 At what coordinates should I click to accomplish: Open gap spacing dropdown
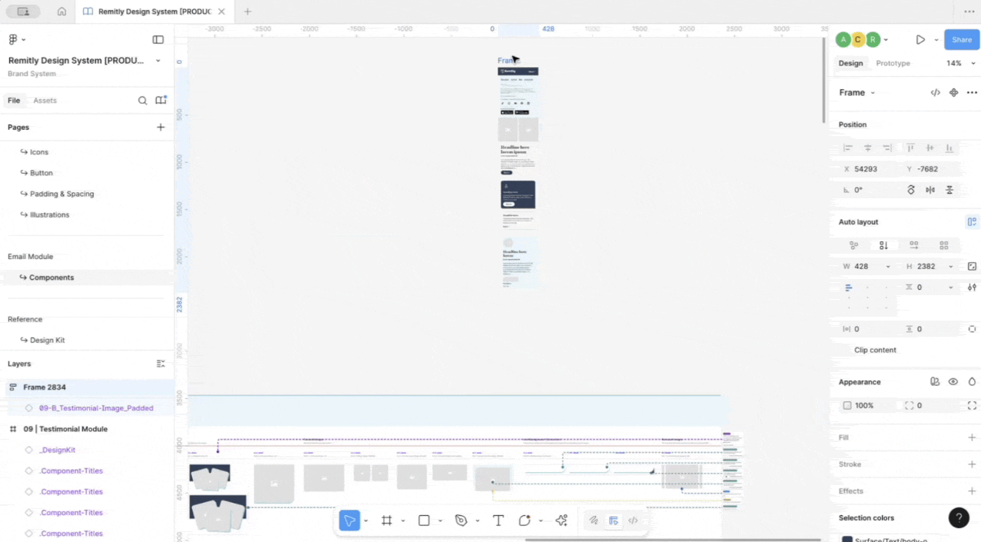[950, 288]
